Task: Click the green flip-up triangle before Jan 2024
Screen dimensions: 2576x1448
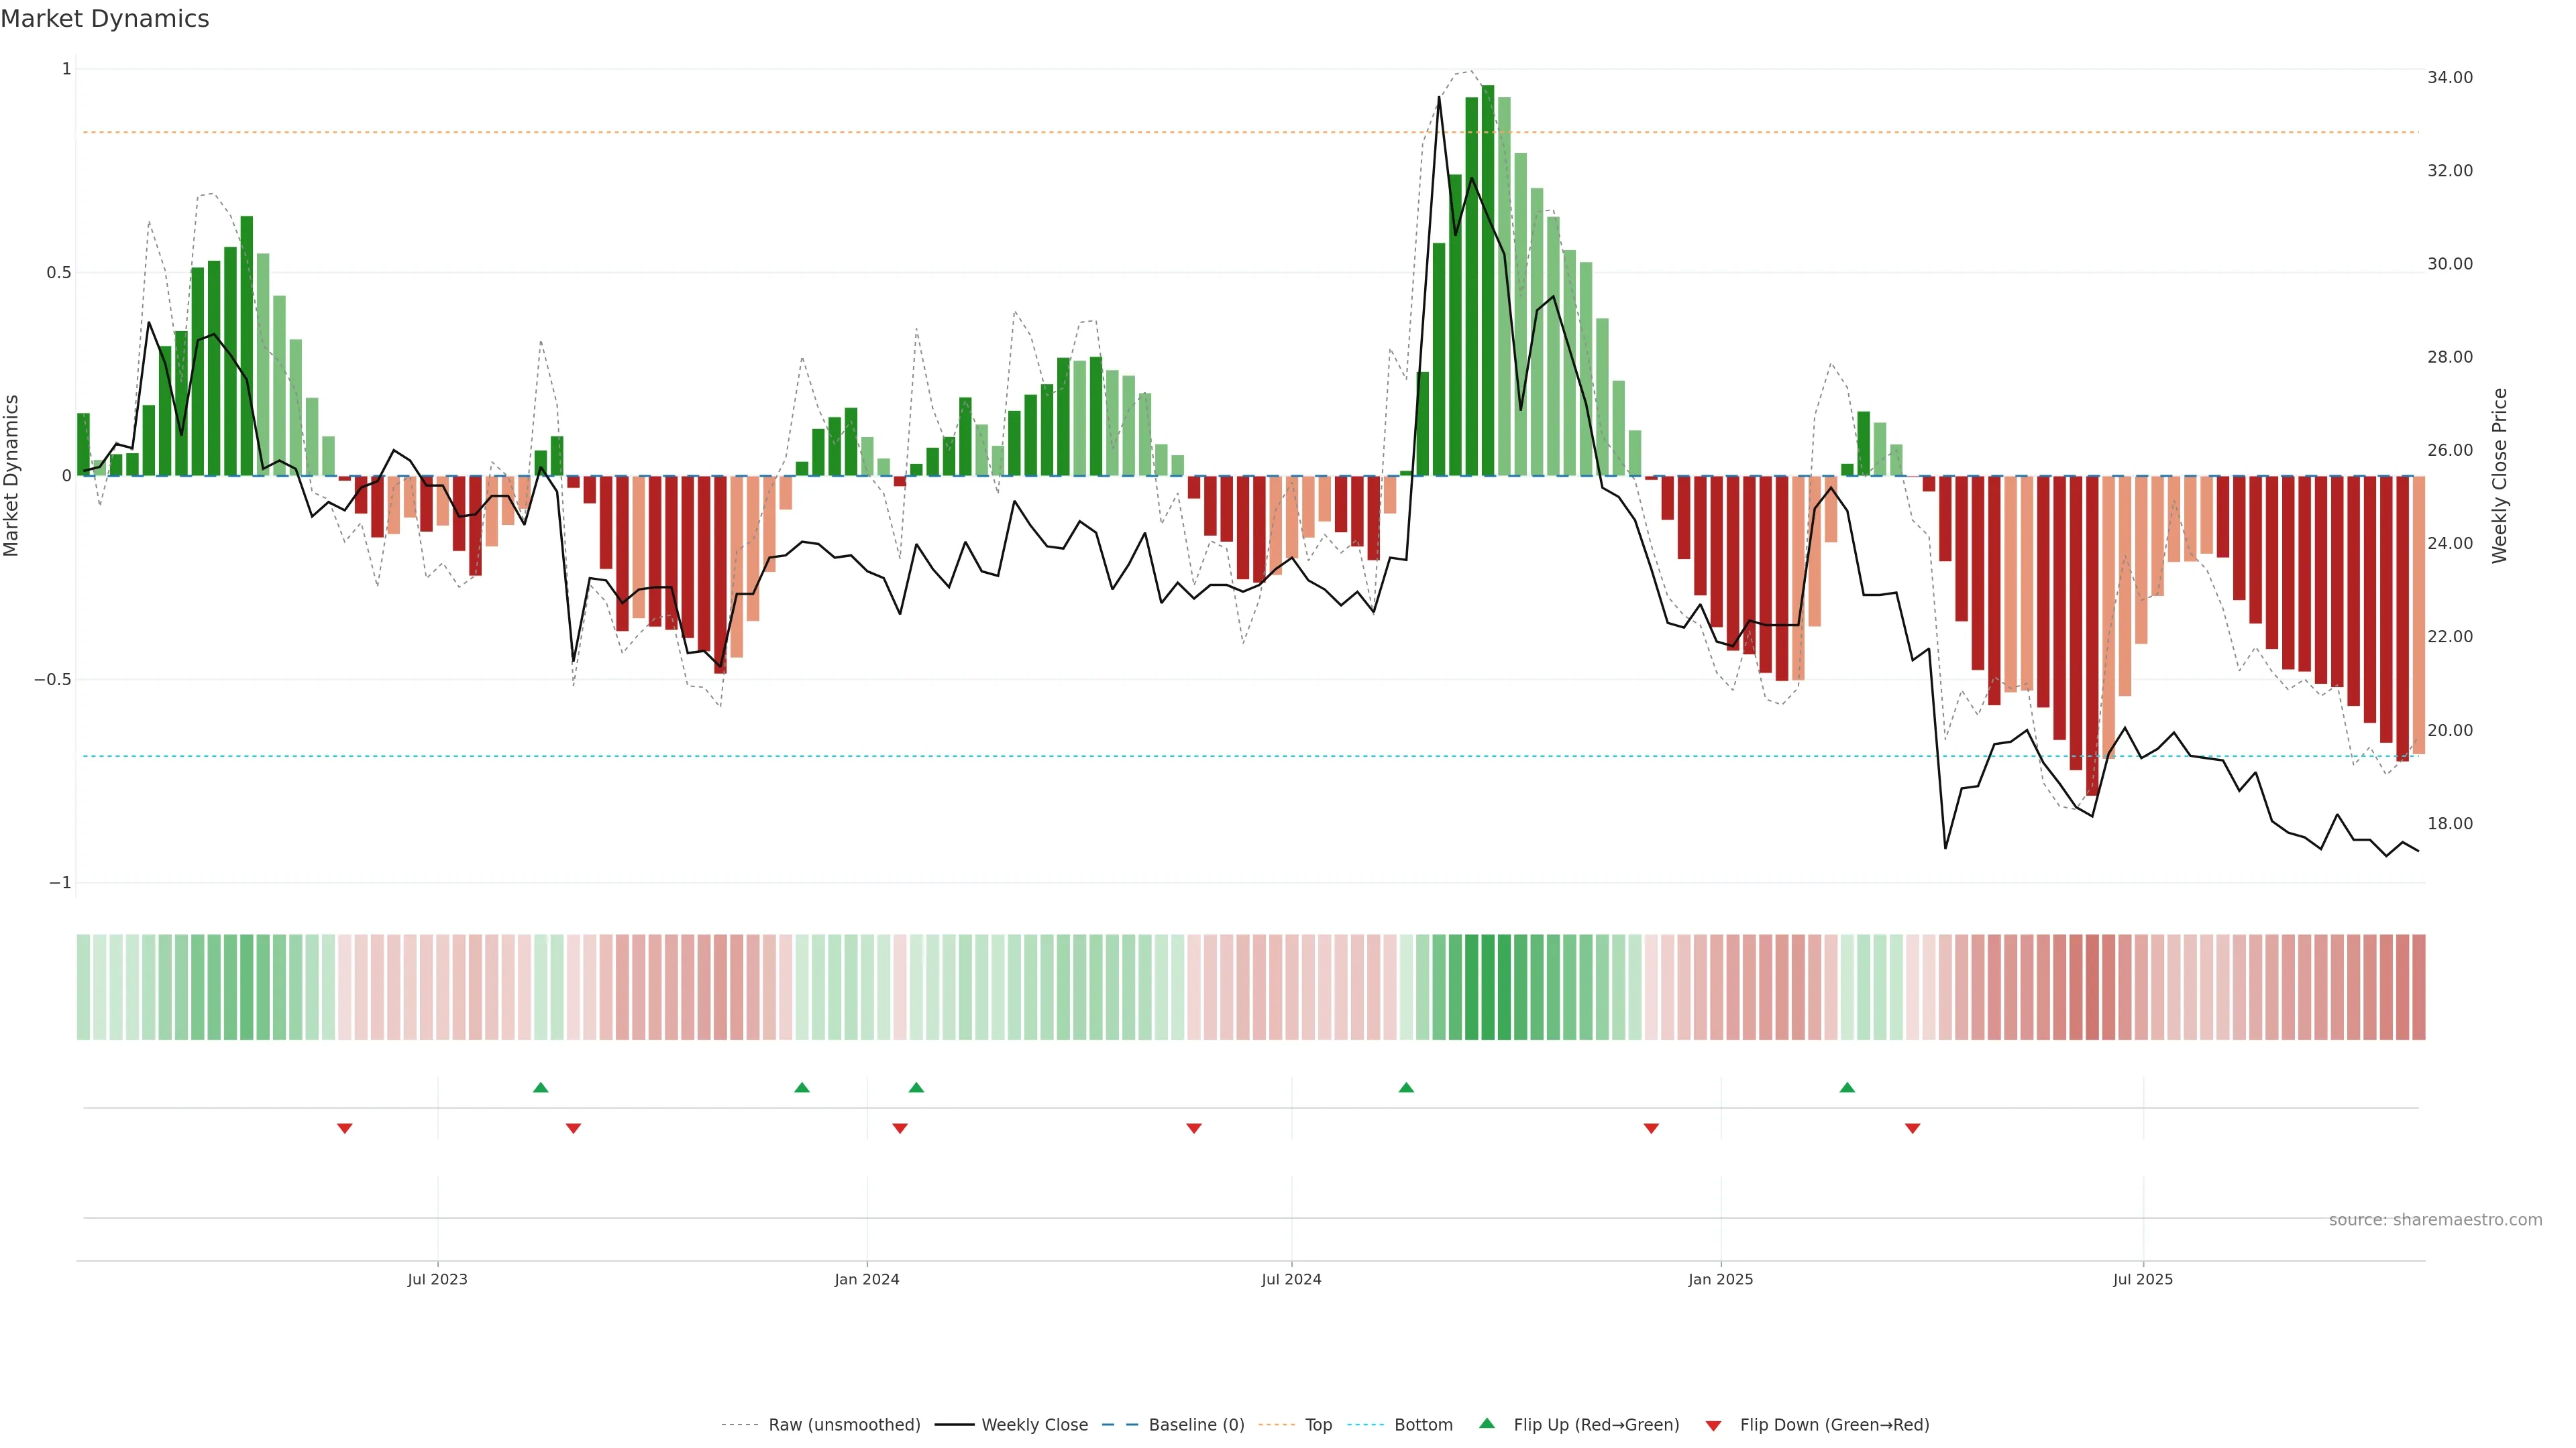Action: pyautogui.click(x=802, y=1087)
